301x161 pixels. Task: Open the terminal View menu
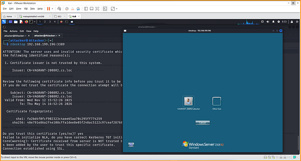coord(29,31)
